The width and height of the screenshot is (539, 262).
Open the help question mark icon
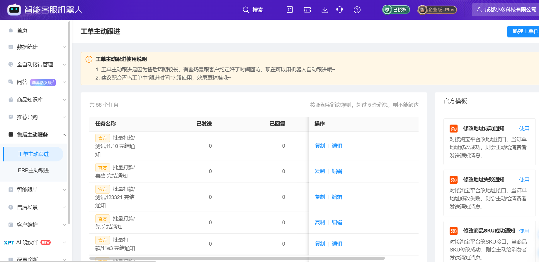point(357,10)
